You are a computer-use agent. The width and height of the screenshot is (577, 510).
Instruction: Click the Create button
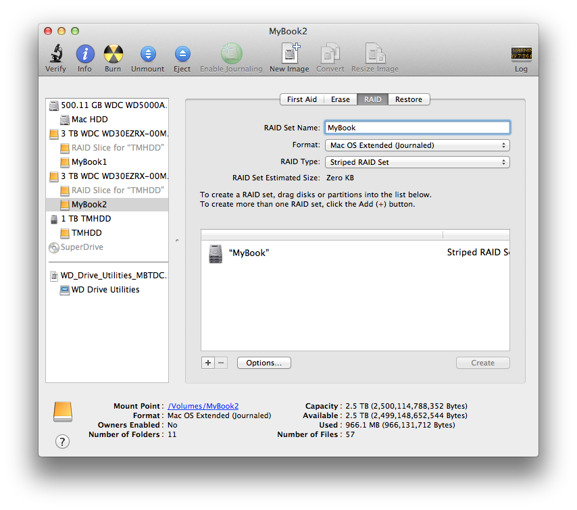pyautogui.click(x=483, y=363)
